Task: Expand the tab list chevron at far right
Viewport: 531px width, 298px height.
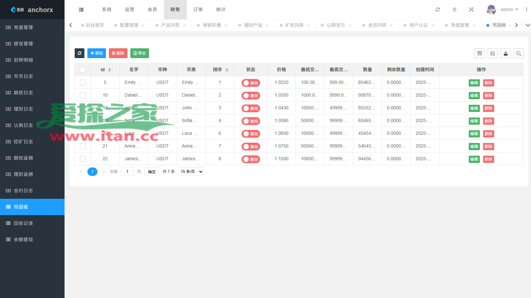Action: [x=527, y=25]
